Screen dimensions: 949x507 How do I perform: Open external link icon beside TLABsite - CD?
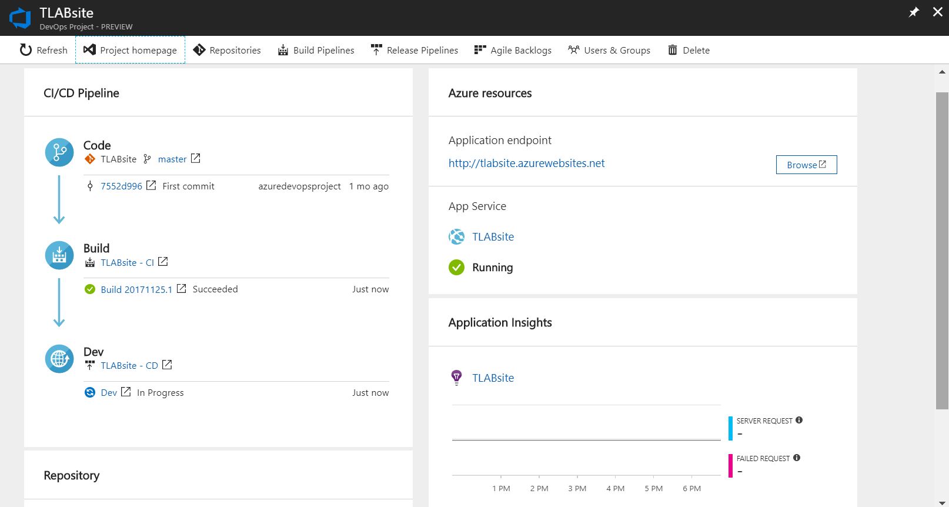pyautogui.click(x=167, y=365)
